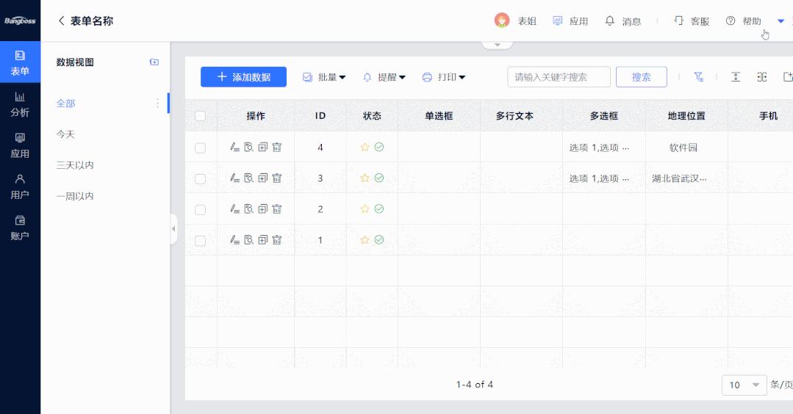Open the filter funnel icon

698,77
